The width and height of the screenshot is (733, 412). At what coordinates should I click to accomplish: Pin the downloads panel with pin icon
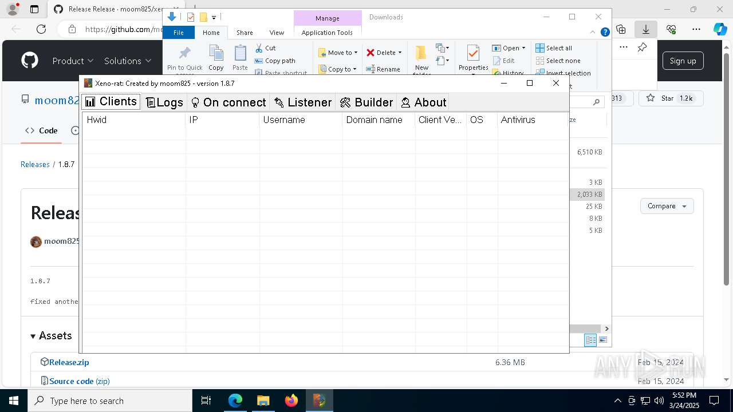(643, 47)
